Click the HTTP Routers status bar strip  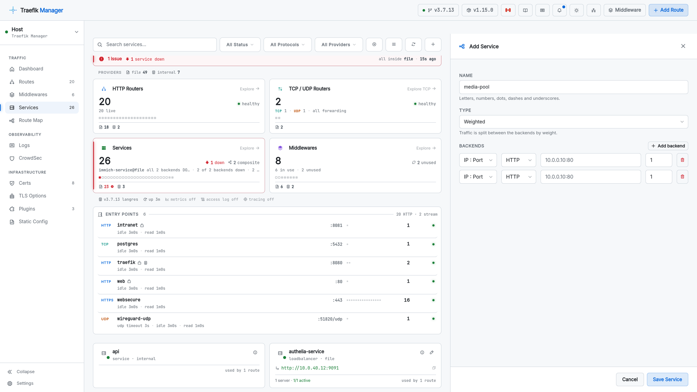127,118
